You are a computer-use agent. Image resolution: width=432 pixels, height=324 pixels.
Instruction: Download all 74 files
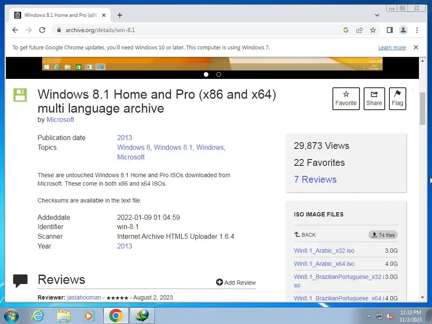pos(383,235)
